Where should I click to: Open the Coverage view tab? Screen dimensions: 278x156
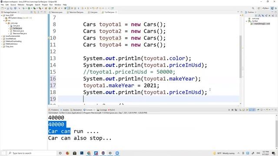tap(102, 110)
